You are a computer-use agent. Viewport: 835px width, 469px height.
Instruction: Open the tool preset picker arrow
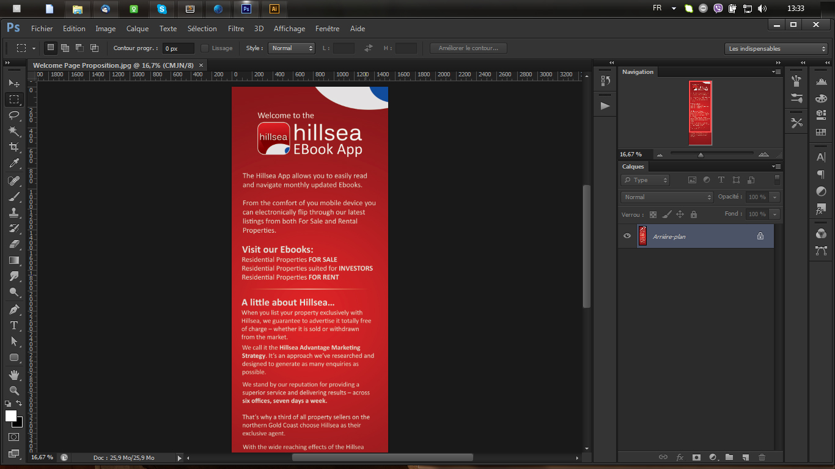(34, 48)
